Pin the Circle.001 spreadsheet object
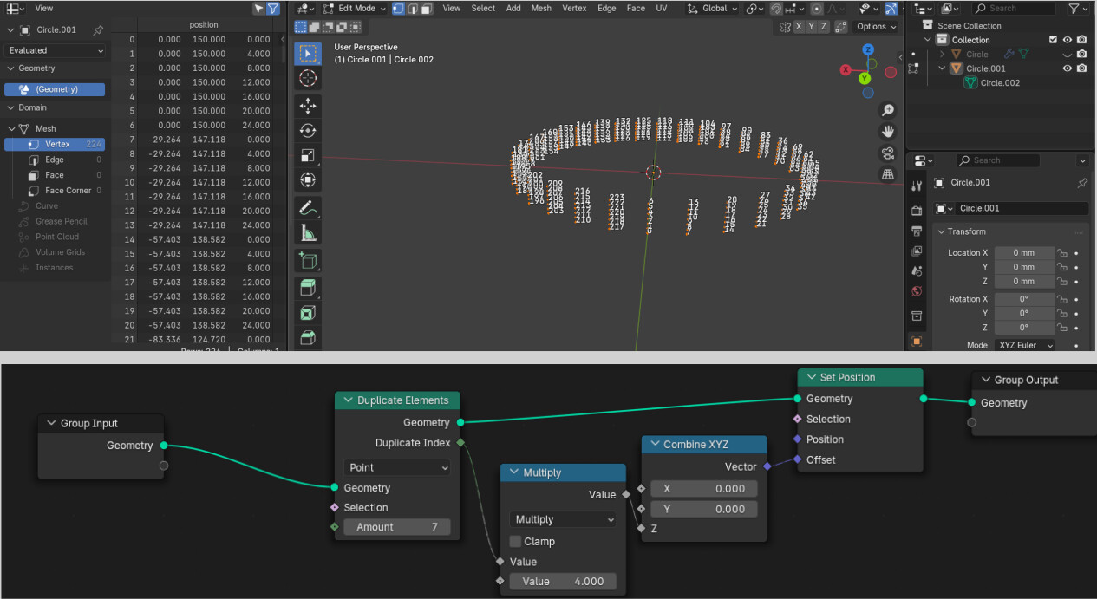Screen dimensions: 1097x599 click(98, 29)
